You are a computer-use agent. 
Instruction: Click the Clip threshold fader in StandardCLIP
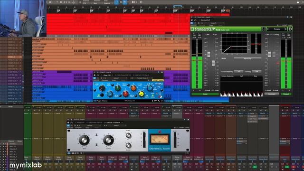pos(213,63)
